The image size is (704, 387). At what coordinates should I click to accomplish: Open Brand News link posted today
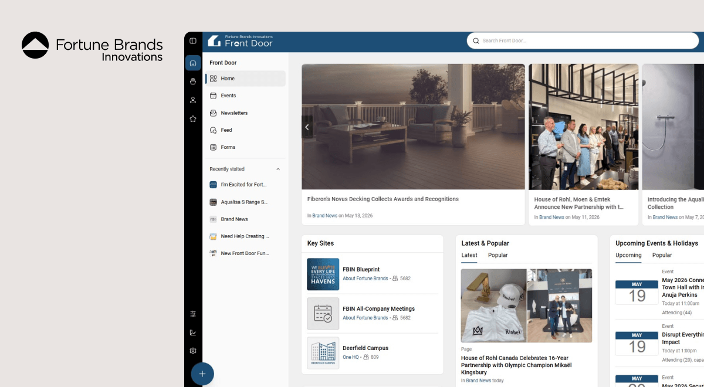[x=479, y=381]
